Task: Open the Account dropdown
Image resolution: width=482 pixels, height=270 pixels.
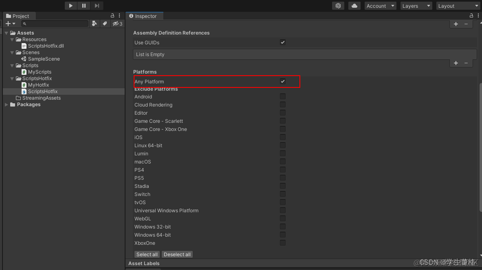Action: 380,6
